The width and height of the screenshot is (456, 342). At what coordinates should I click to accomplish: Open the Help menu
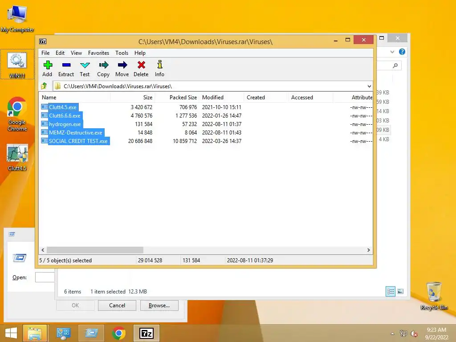(x=140, y=53)
